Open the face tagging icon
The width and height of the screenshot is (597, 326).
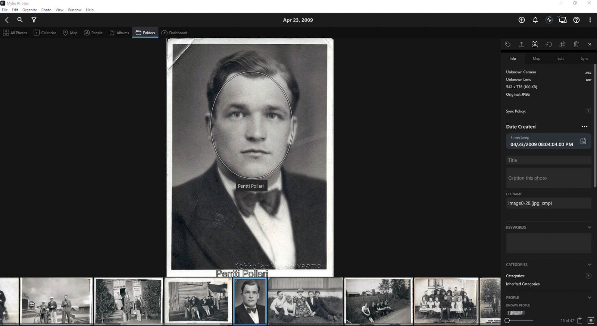coord(535,44)
